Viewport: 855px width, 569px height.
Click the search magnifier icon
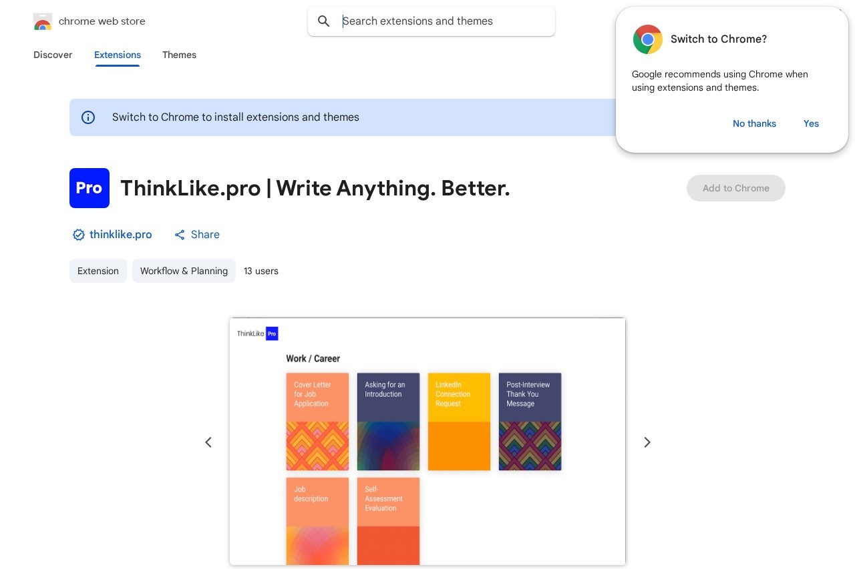click(324, 21)
